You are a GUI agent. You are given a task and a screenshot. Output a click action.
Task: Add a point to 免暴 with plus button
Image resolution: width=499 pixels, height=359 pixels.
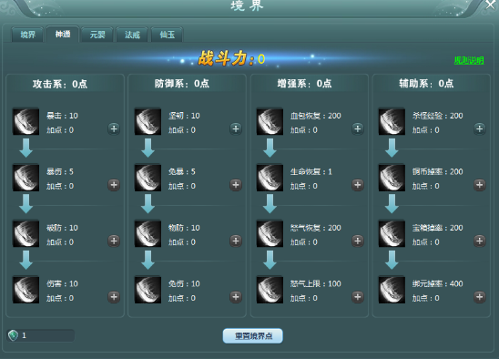(236, 185)
